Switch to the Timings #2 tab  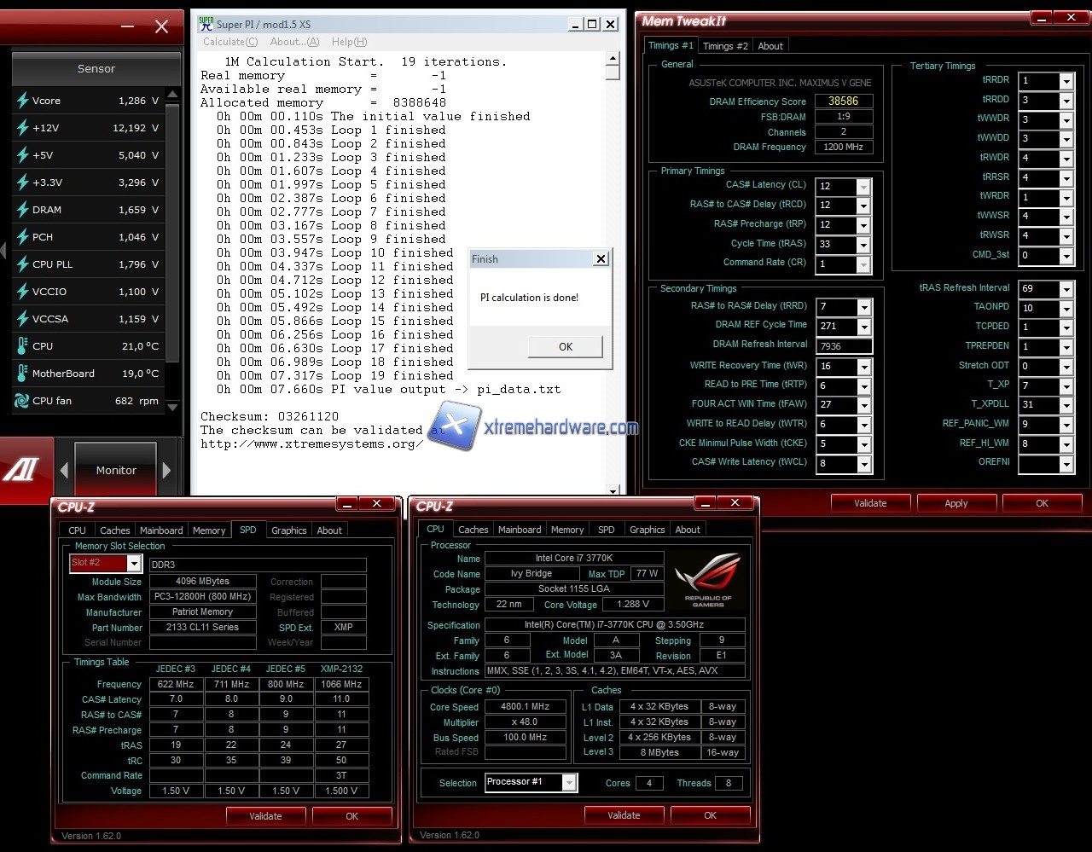pos(725,46)
